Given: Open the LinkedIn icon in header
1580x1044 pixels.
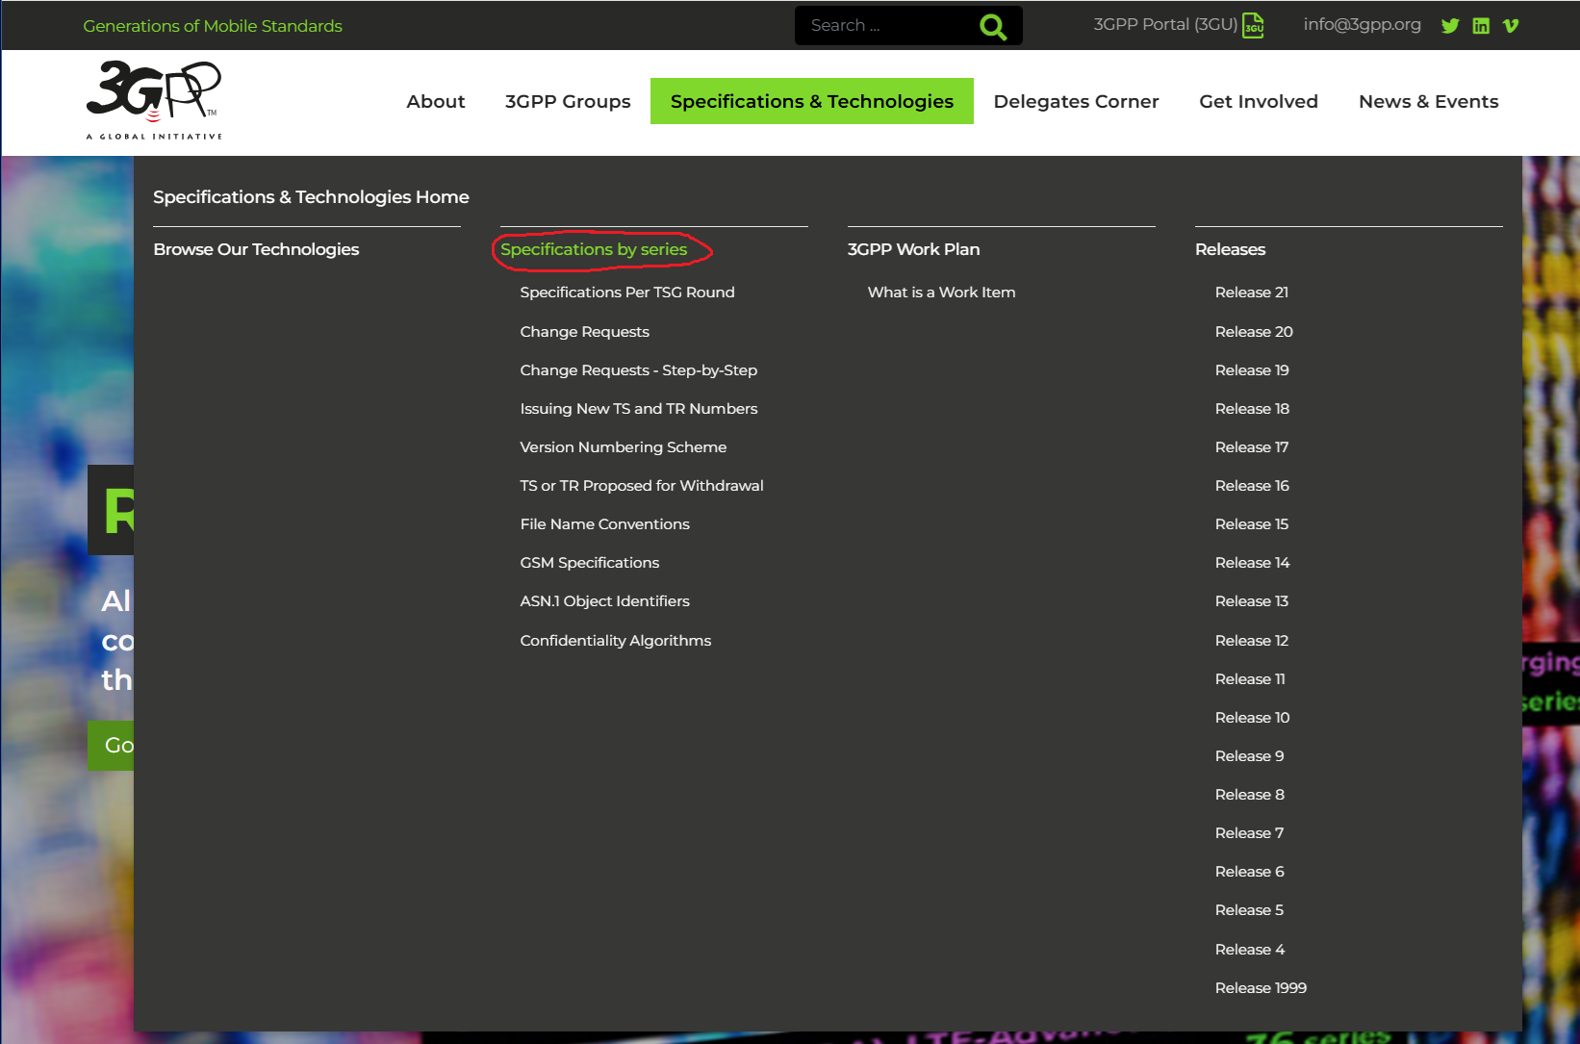Looking at the screenshot, I should pyautogui.click(x=1481, y=26).
